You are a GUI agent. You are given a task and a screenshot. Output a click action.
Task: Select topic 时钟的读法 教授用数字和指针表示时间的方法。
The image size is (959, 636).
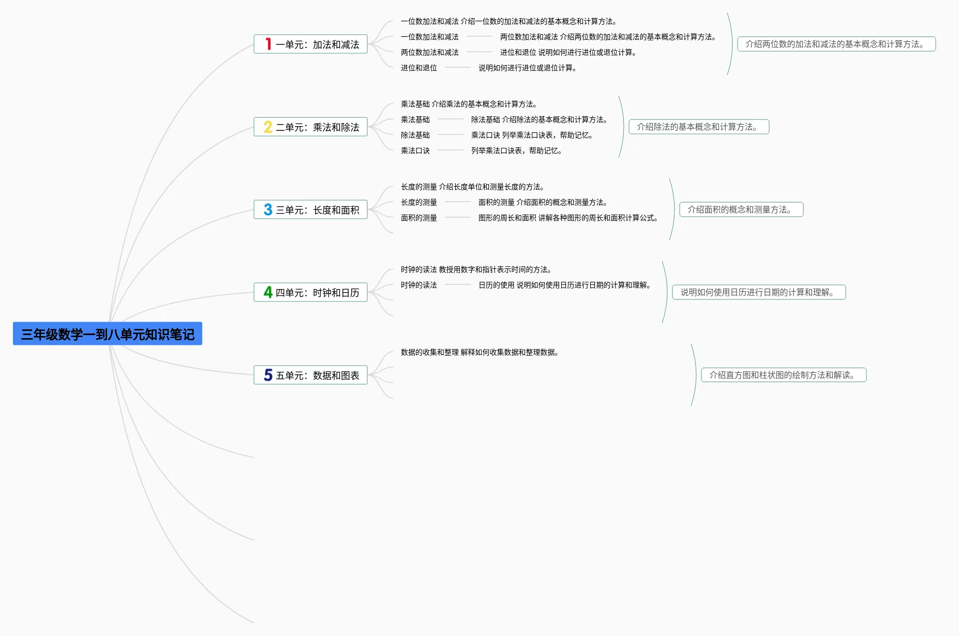pos(476,269)
